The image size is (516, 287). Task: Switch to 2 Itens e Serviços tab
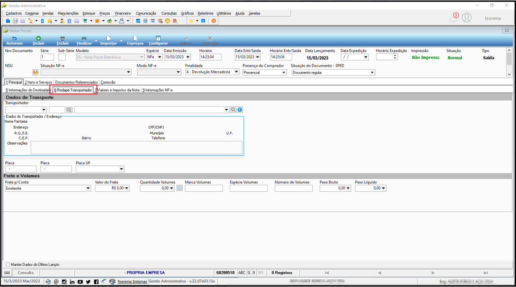pos(38,82)
